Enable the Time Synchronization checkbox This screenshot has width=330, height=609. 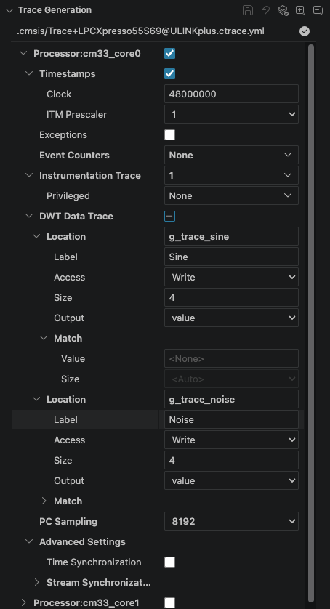tap(169, 562)
